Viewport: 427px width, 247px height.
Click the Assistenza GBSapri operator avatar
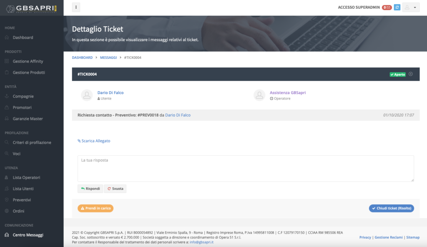[x=259, y=95]
